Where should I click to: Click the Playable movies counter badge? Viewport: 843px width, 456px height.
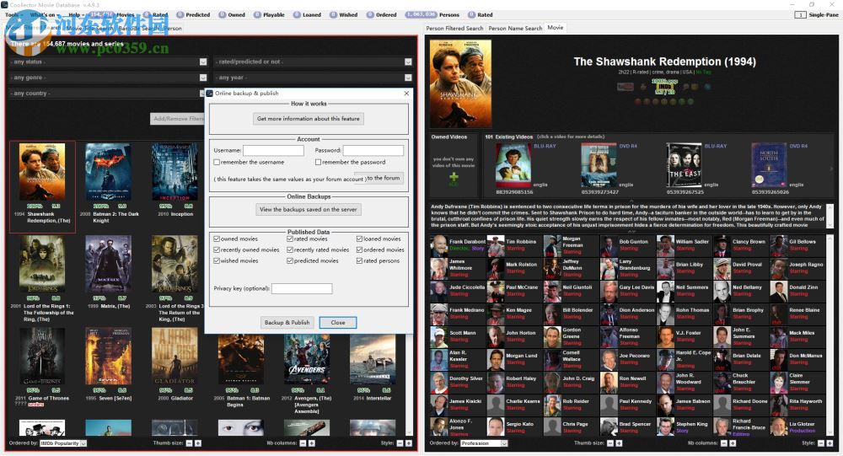(257, 15)
